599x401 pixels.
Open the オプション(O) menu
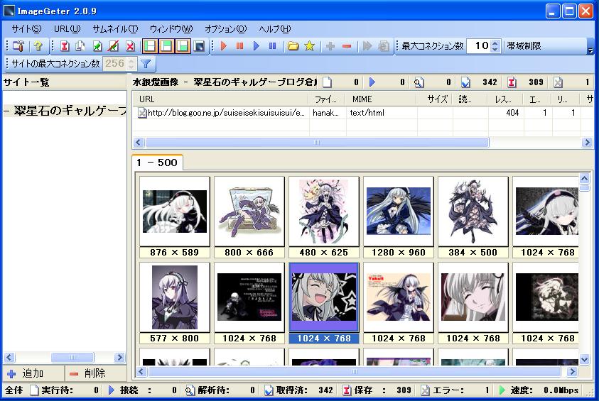pos(226,29)
